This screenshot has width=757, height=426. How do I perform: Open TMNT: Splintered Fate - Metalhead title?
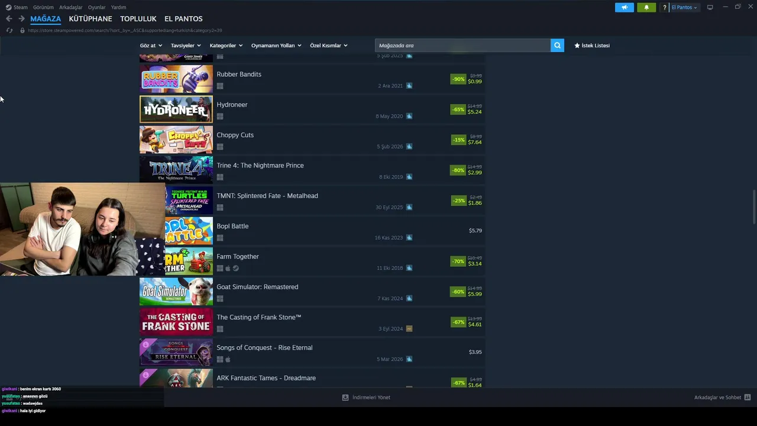(267, 196)
